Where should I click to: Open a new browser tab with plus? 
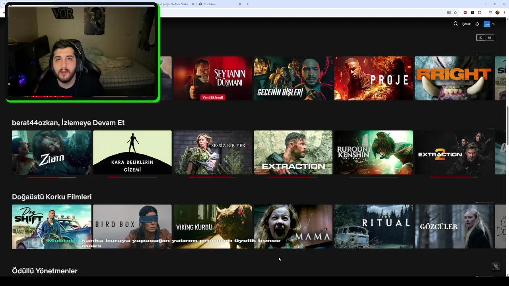tap(247, 4)
